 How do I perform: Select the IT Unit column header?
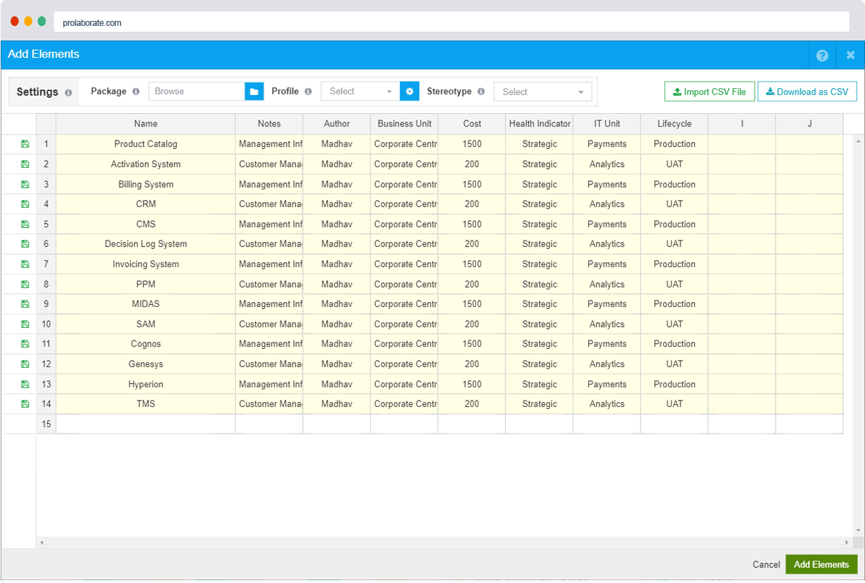[x=607, y=124]
